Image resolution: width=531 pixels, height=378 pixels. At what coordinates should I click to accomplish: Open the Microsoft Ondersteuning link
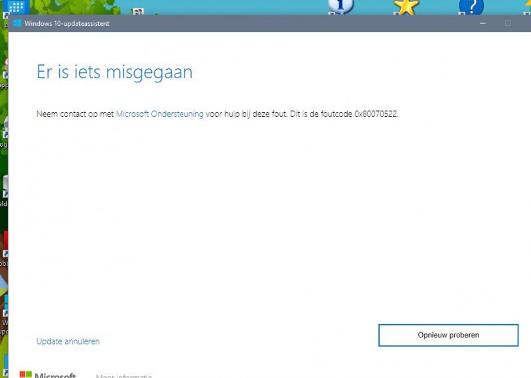159,114
